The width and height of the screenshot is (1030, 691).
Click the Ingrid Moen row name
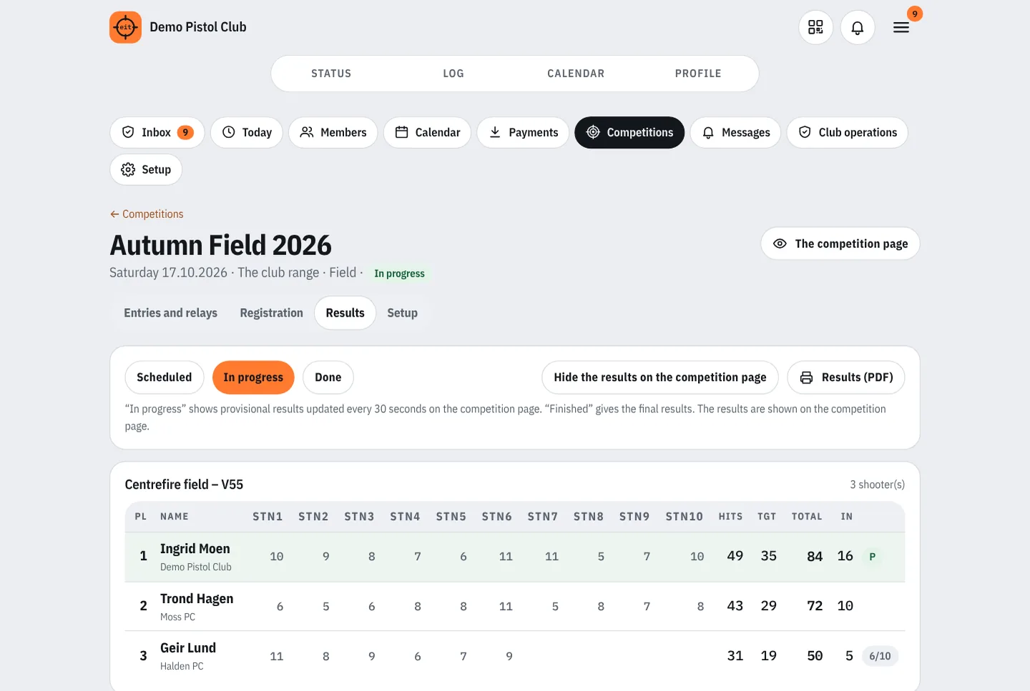195,549
